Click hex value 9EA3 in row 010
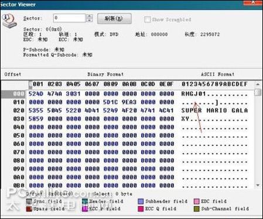 (x=129, y=102)
